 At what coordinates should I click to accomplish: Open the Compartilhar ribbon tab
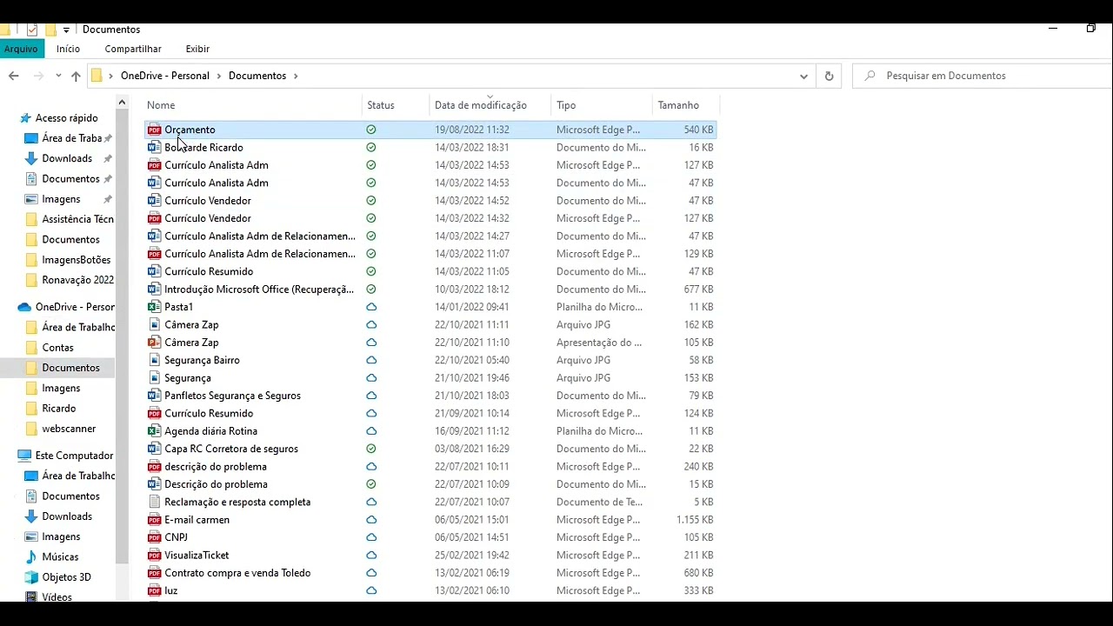(133, 49)
